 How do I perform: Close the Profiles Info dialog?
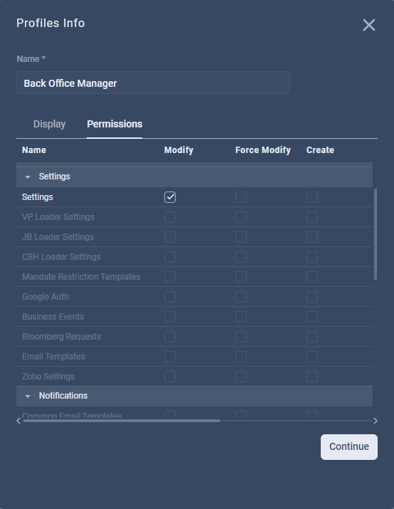coord(368,25)
